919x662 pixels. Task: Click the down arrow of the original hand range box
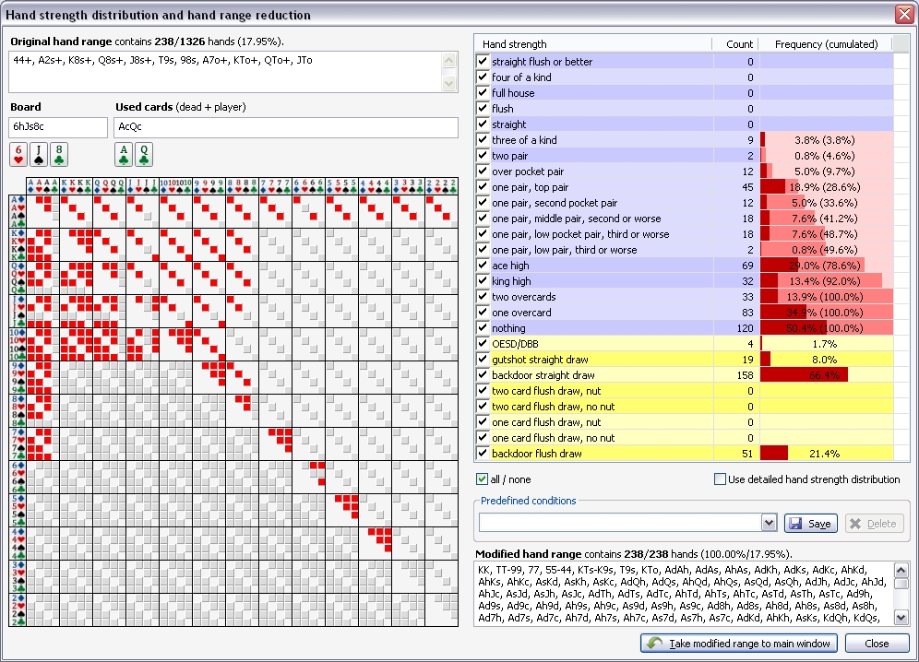449,83
